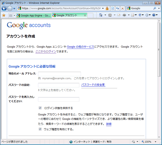Expand the zoom level dropdown arrow
This screenshot has width=162, height=145.
pyautogui.click(x=156, y=142)
